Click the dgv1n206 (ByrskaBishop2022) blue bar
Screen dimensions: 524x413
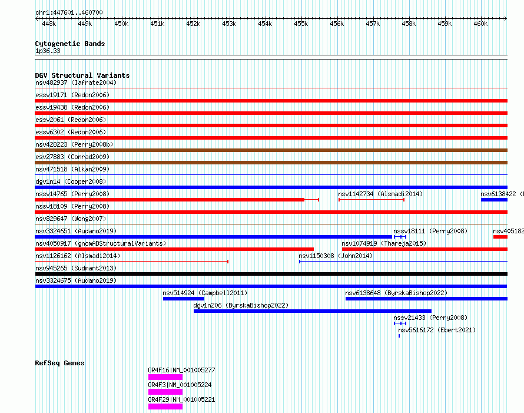(x=313, y=311)
